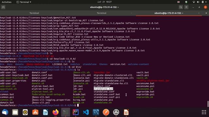Click the jboss-cli.xml entry

click(82, 75)
